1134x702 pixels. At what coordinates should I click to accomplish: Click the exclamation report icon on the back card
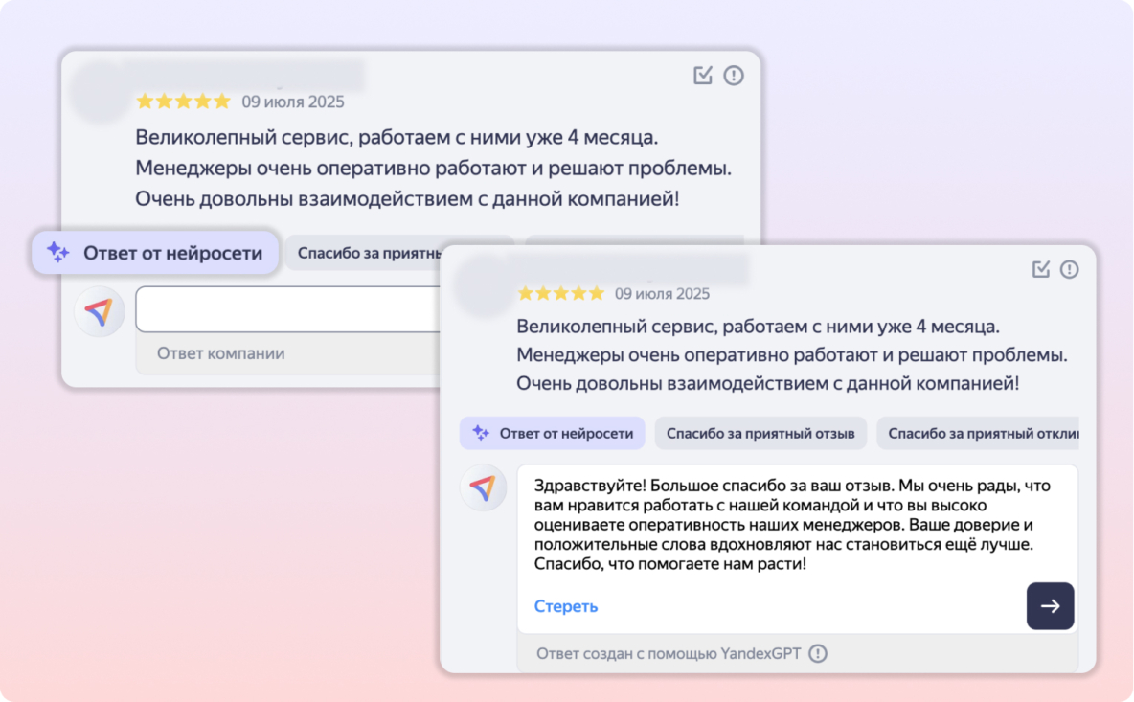[x=734, y=76]
